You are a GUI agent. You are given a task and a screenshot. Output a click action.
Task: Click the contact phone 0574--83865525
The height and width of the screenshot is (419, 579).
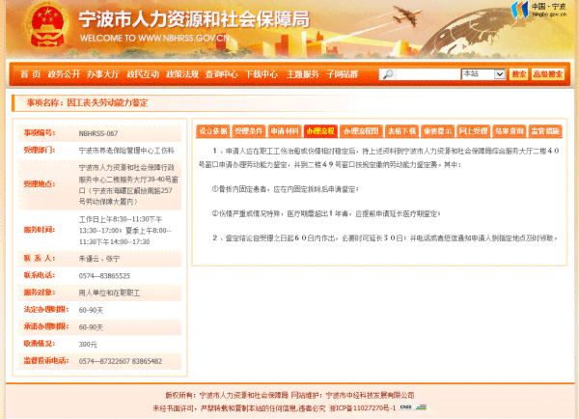(104, 276)
